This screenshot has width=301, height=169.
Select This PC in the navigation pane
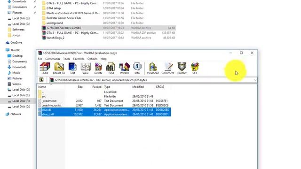pyautogui.click(x=15, y=50)
